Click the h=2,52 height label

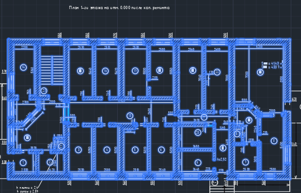pyautogui.click(x=222, y=159)
